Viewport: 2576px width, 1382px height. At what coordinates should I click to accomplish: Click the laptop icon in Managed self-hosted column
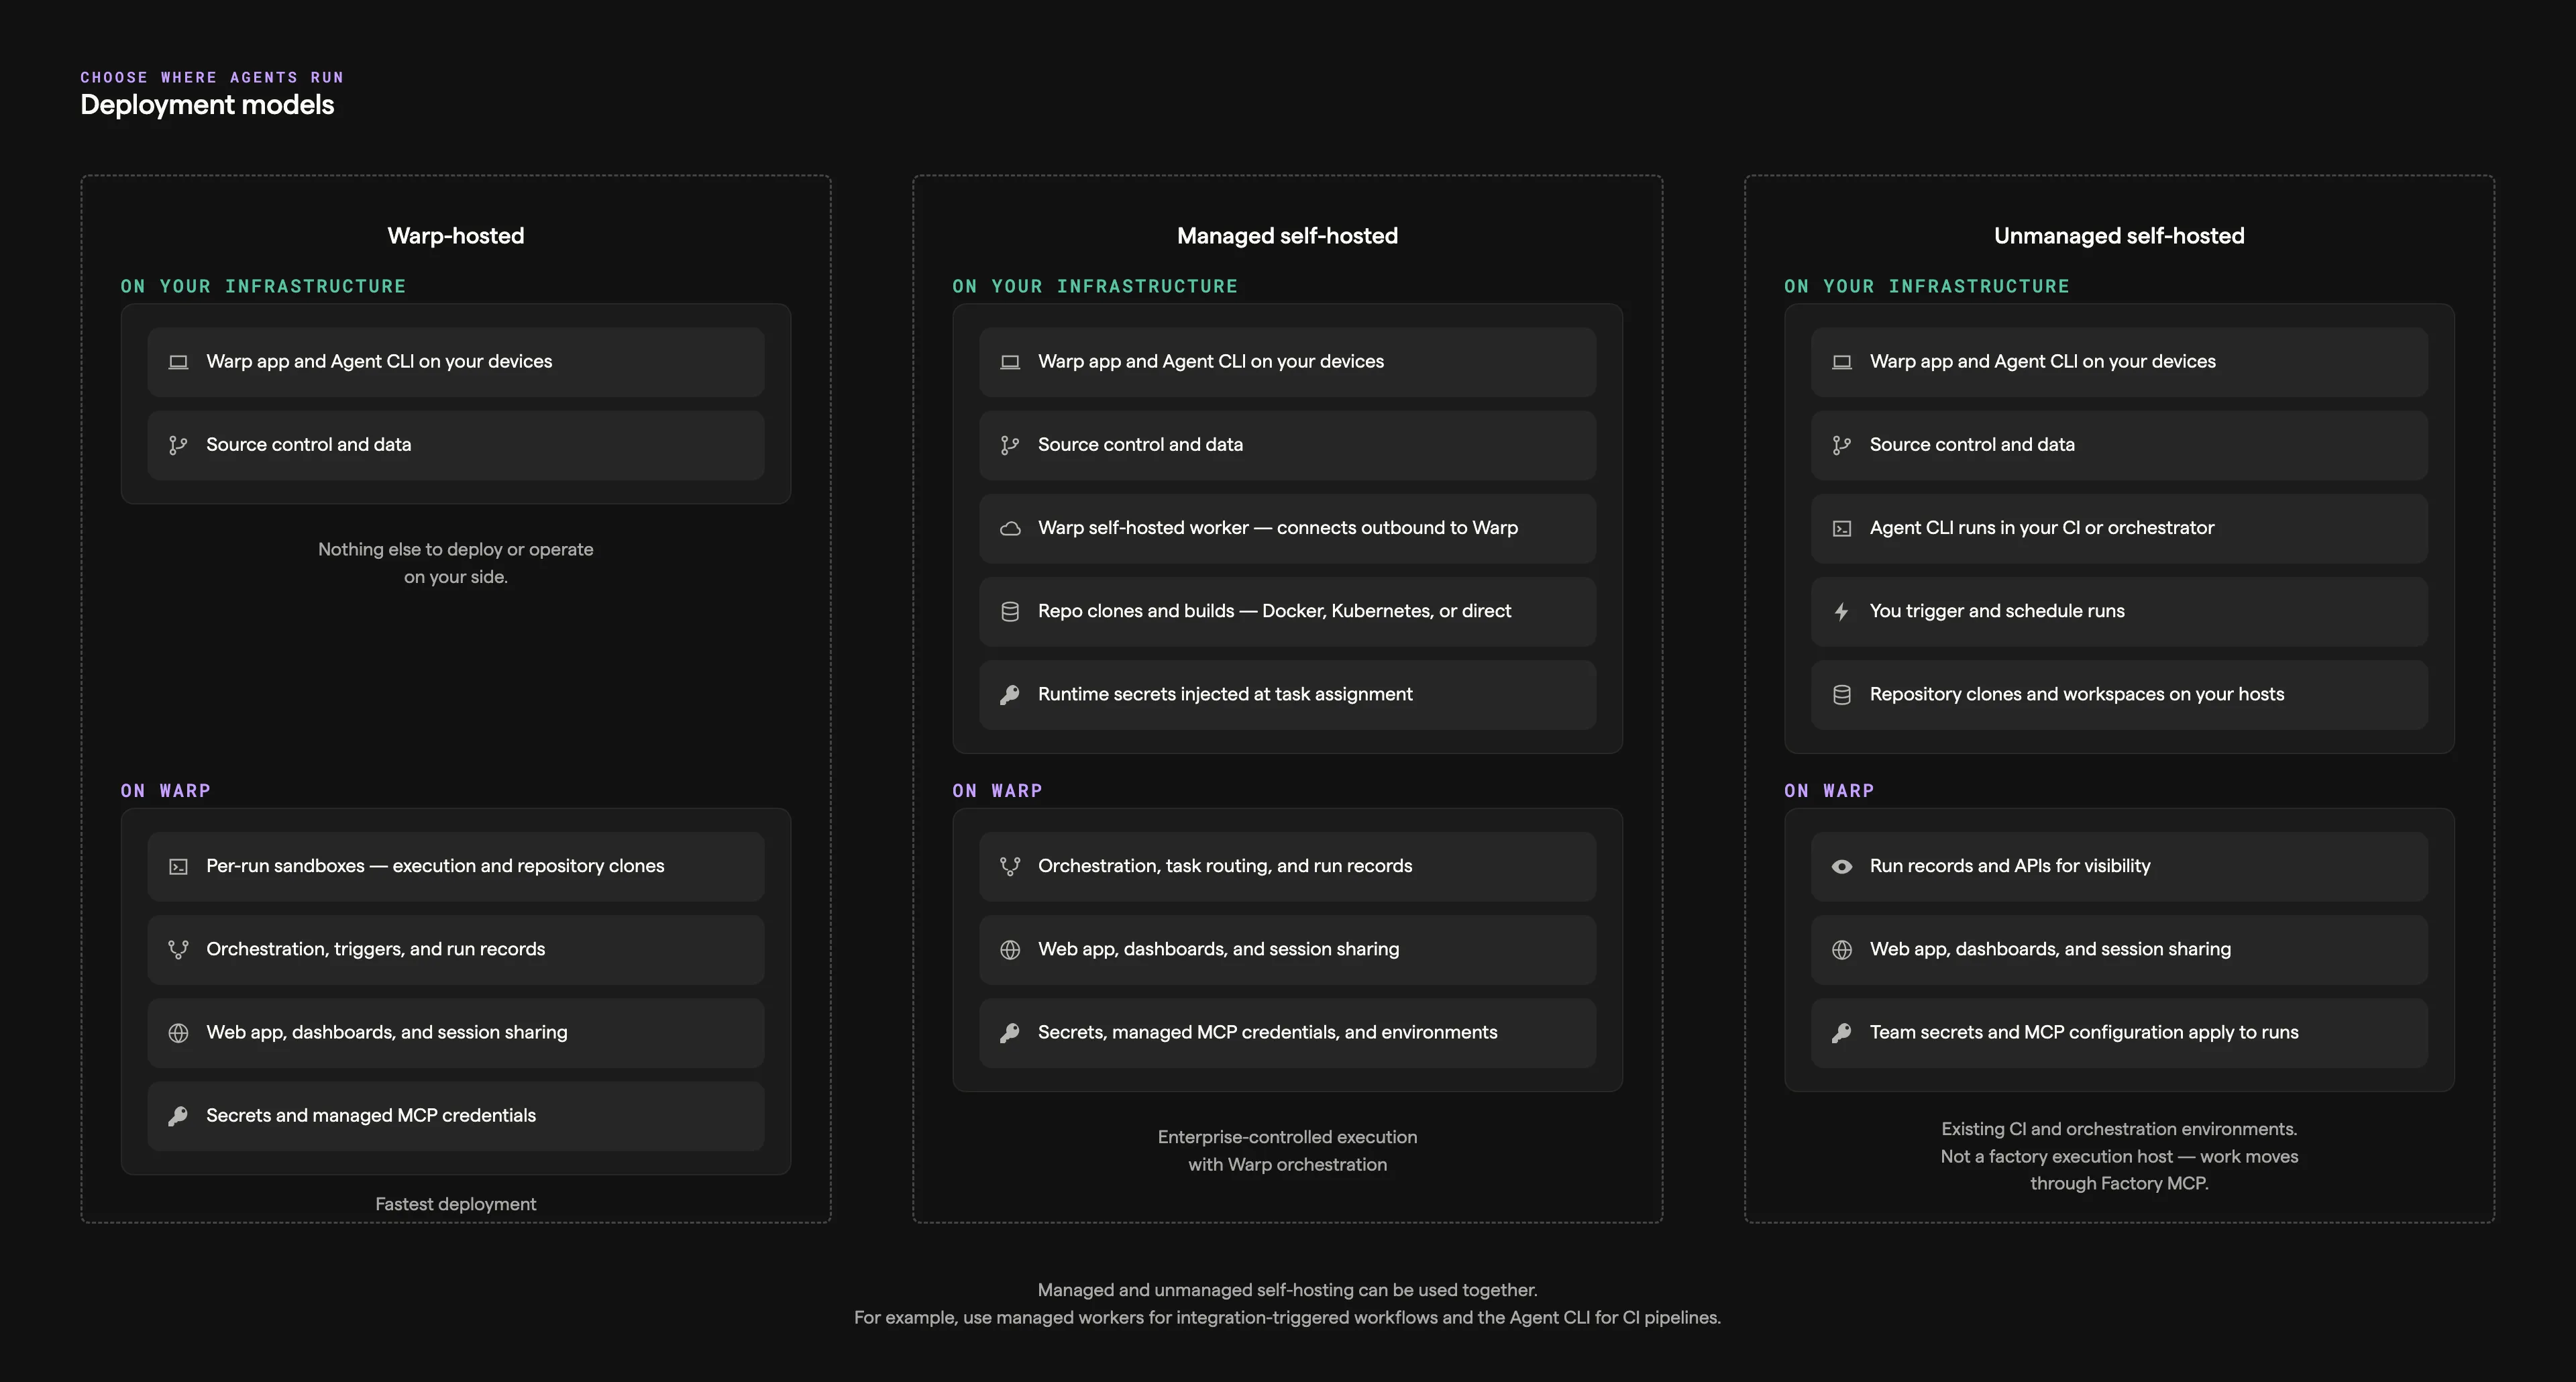point(1010,362)
